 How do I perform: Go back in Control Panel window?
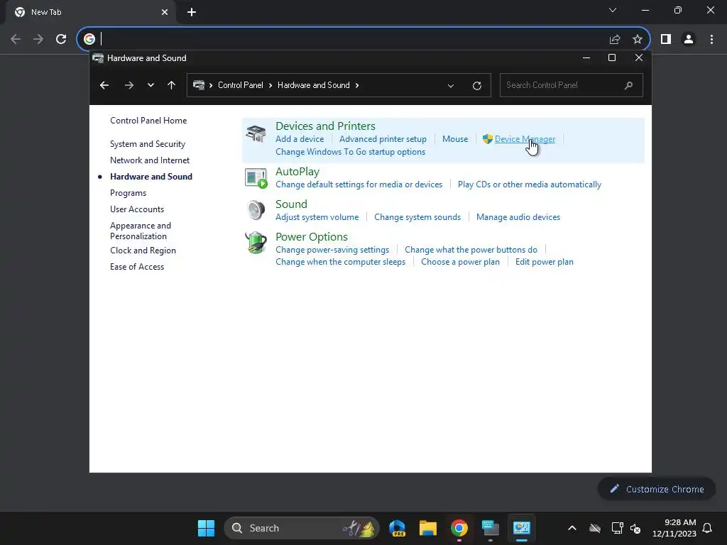coord(104,85)
